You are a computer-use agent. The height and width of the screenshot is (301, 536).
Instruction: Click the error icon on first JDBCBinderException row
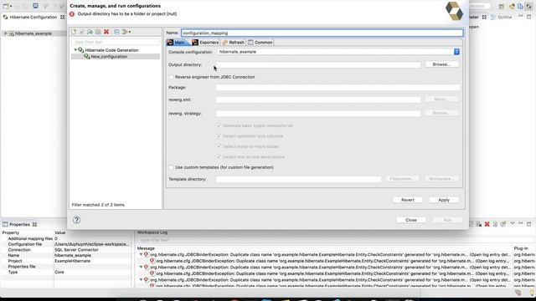point(147,254)
